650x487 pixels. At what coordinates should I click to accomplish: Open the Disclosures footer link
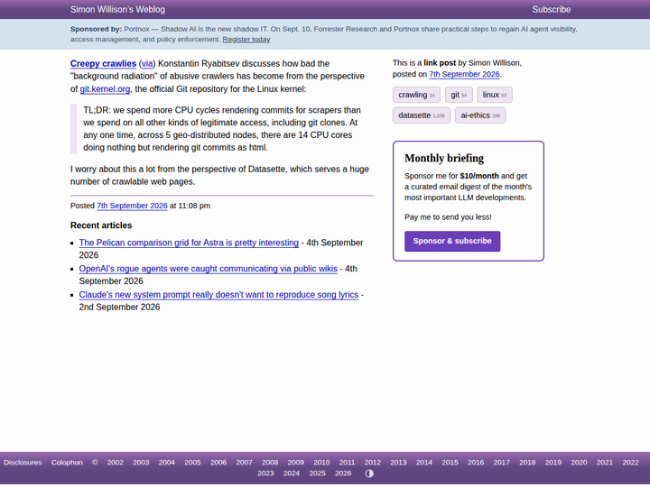point(23,463)
